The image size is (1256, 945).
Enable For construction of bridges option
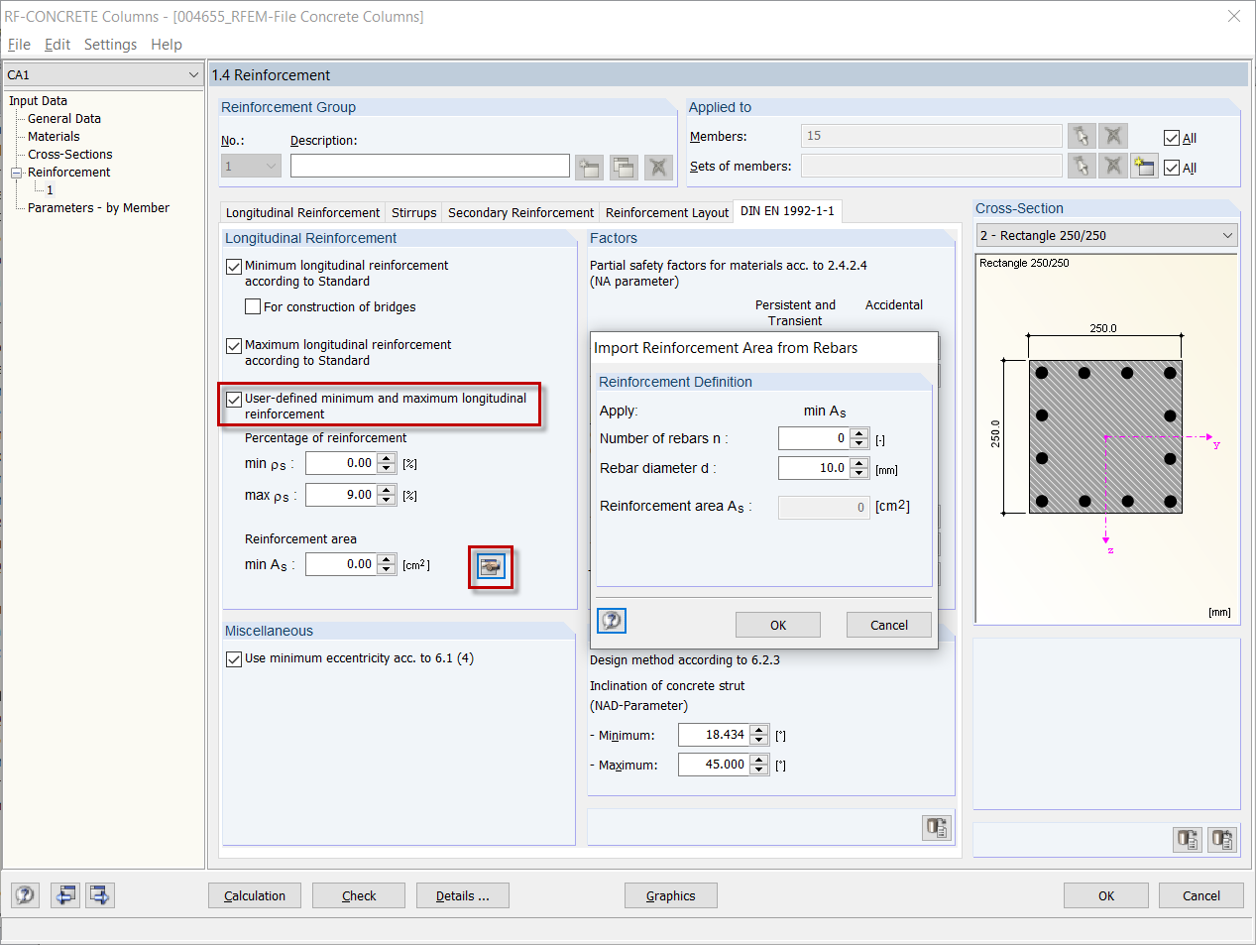(x=253, y=306)
